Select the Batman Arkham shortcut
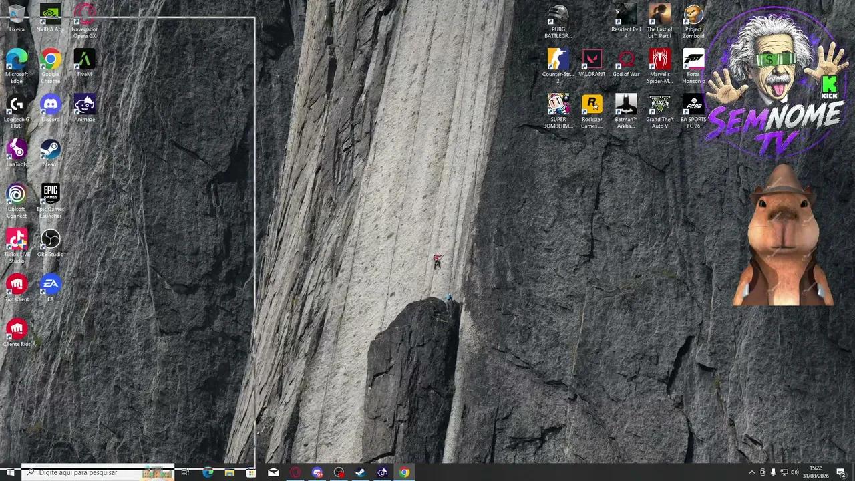This screenshot has width=855, height=481. (626, 111)
